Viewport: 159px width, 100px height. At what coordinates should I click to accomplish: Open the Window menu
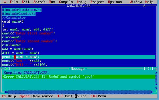pos(136,2)
